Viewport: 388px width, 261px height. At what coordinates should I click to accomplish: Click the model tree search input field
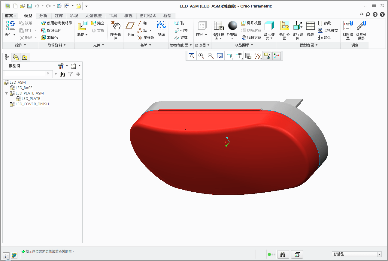click(25, 74)
